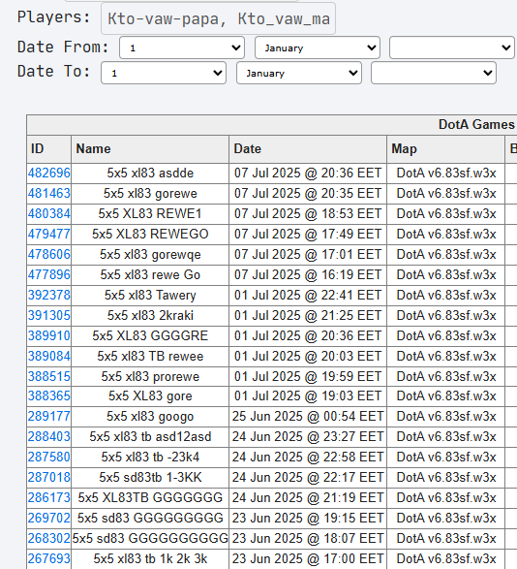Open the Date To year dropdown
Viewport: 517px width, 569px height.
[434, 73]
